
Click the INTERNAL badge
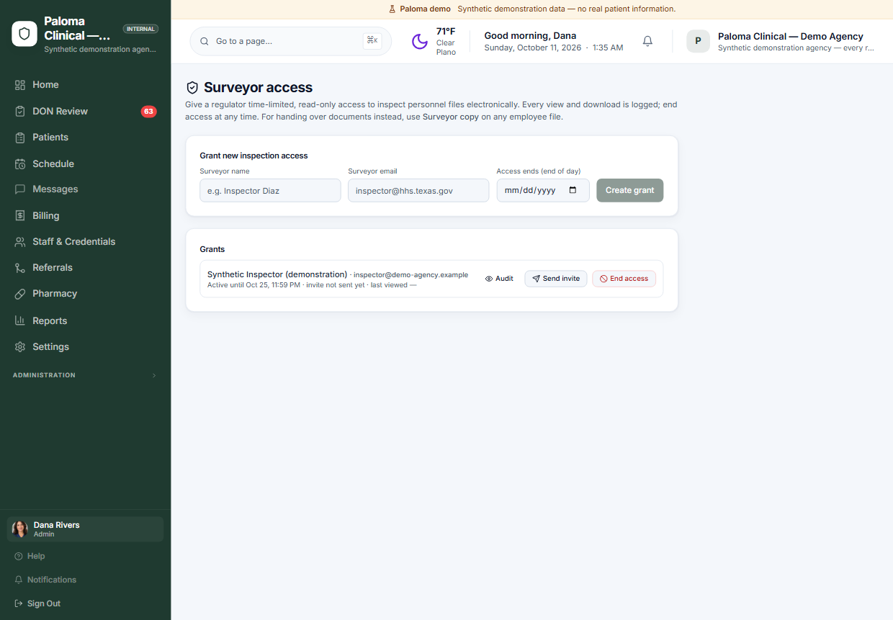click(140, 30)
